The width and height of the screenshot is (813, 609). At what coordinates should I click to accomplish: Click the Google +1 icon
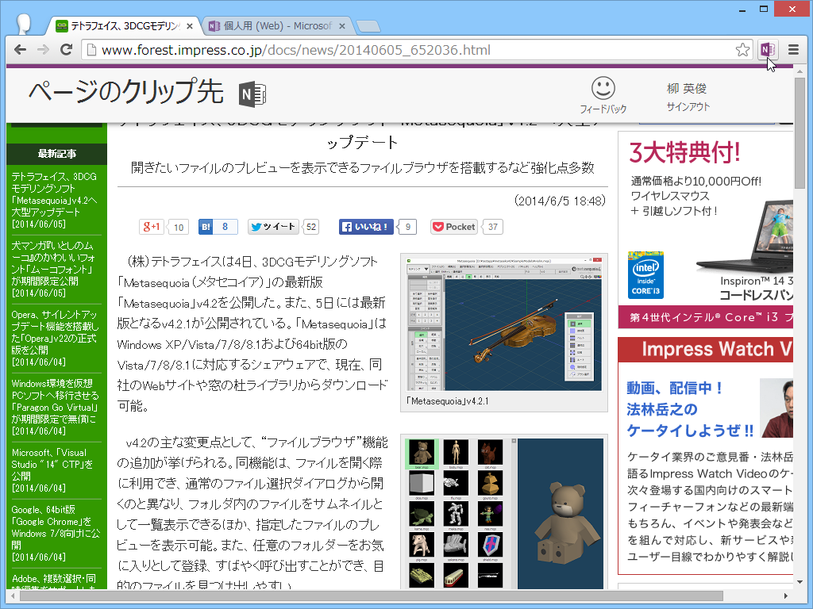tap(152, 227)
